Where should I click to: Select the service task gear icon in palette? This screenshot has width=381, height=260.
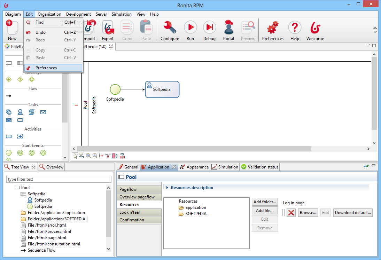[x=9, y=112]
